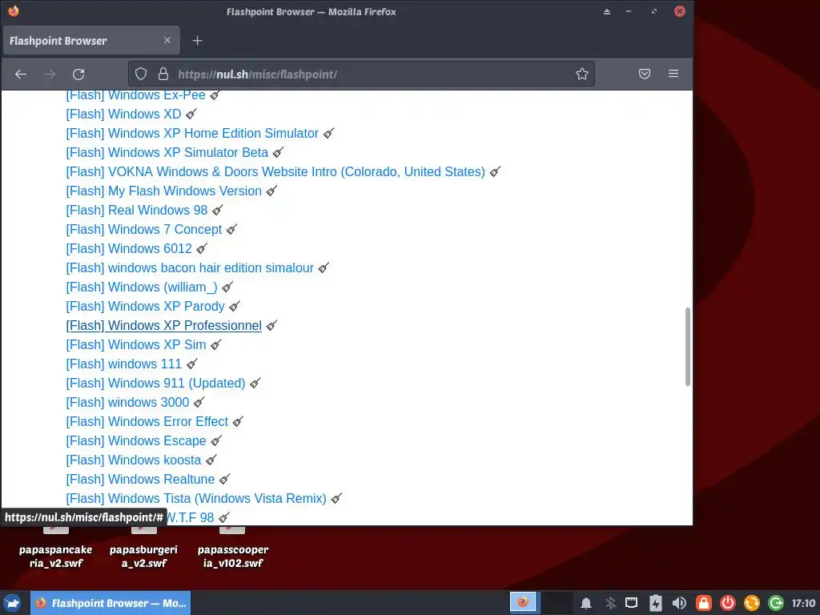820x615 pixels.
Task: Open windows 3000 link
Action: click(x=127, y=403)
